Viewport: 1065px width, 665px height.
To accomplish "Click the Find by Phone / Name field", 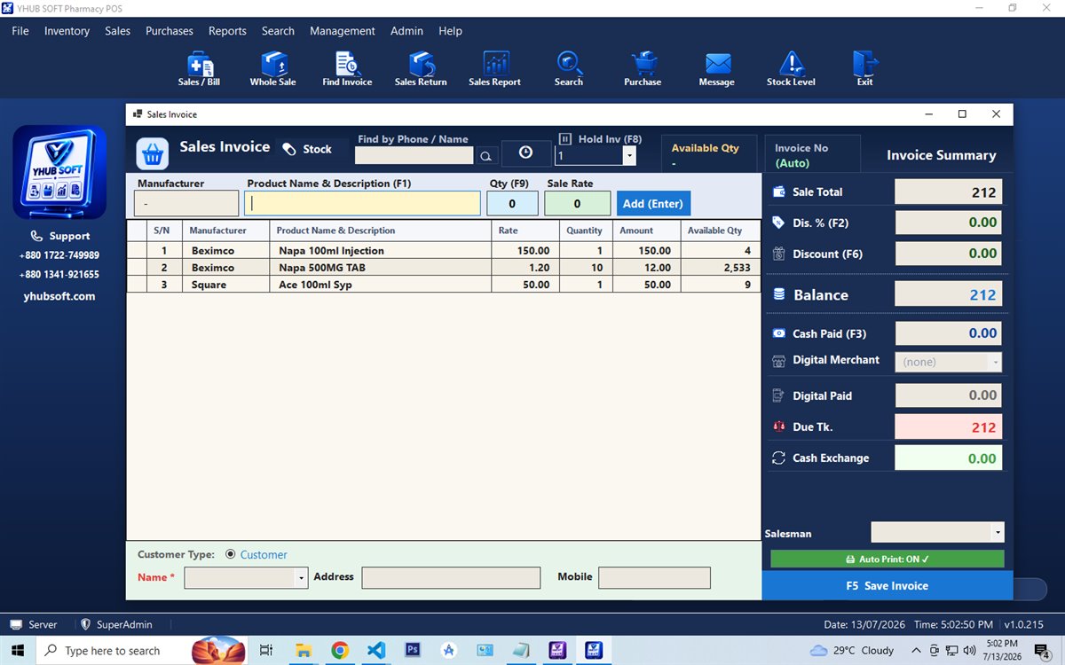I will 414,155.
